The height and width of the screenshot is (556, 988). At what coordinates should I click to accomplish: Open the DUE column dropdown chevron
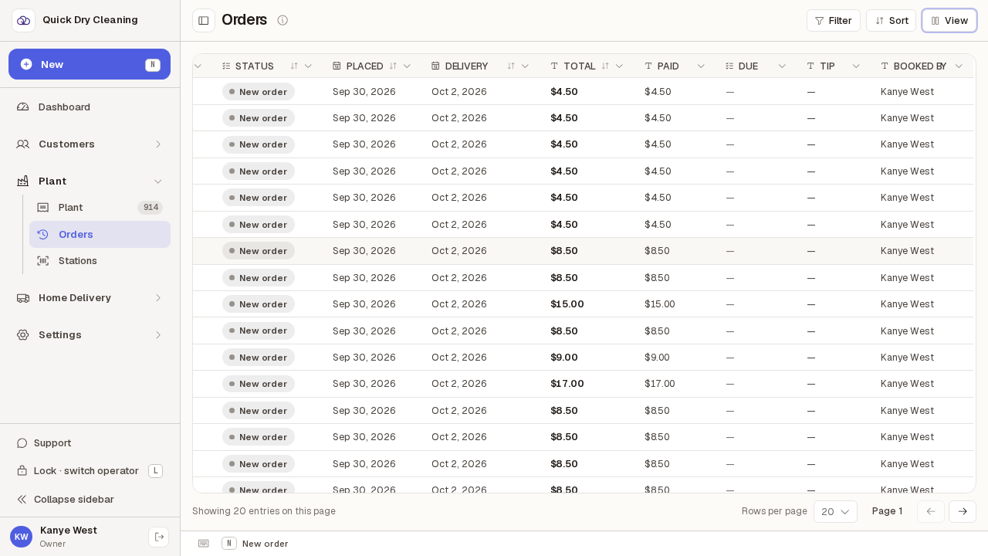pos(782,66)
